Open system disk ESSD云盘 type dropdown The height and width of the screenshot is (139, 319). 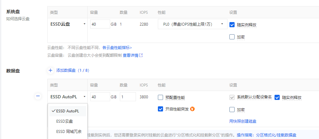click(68, 24)
